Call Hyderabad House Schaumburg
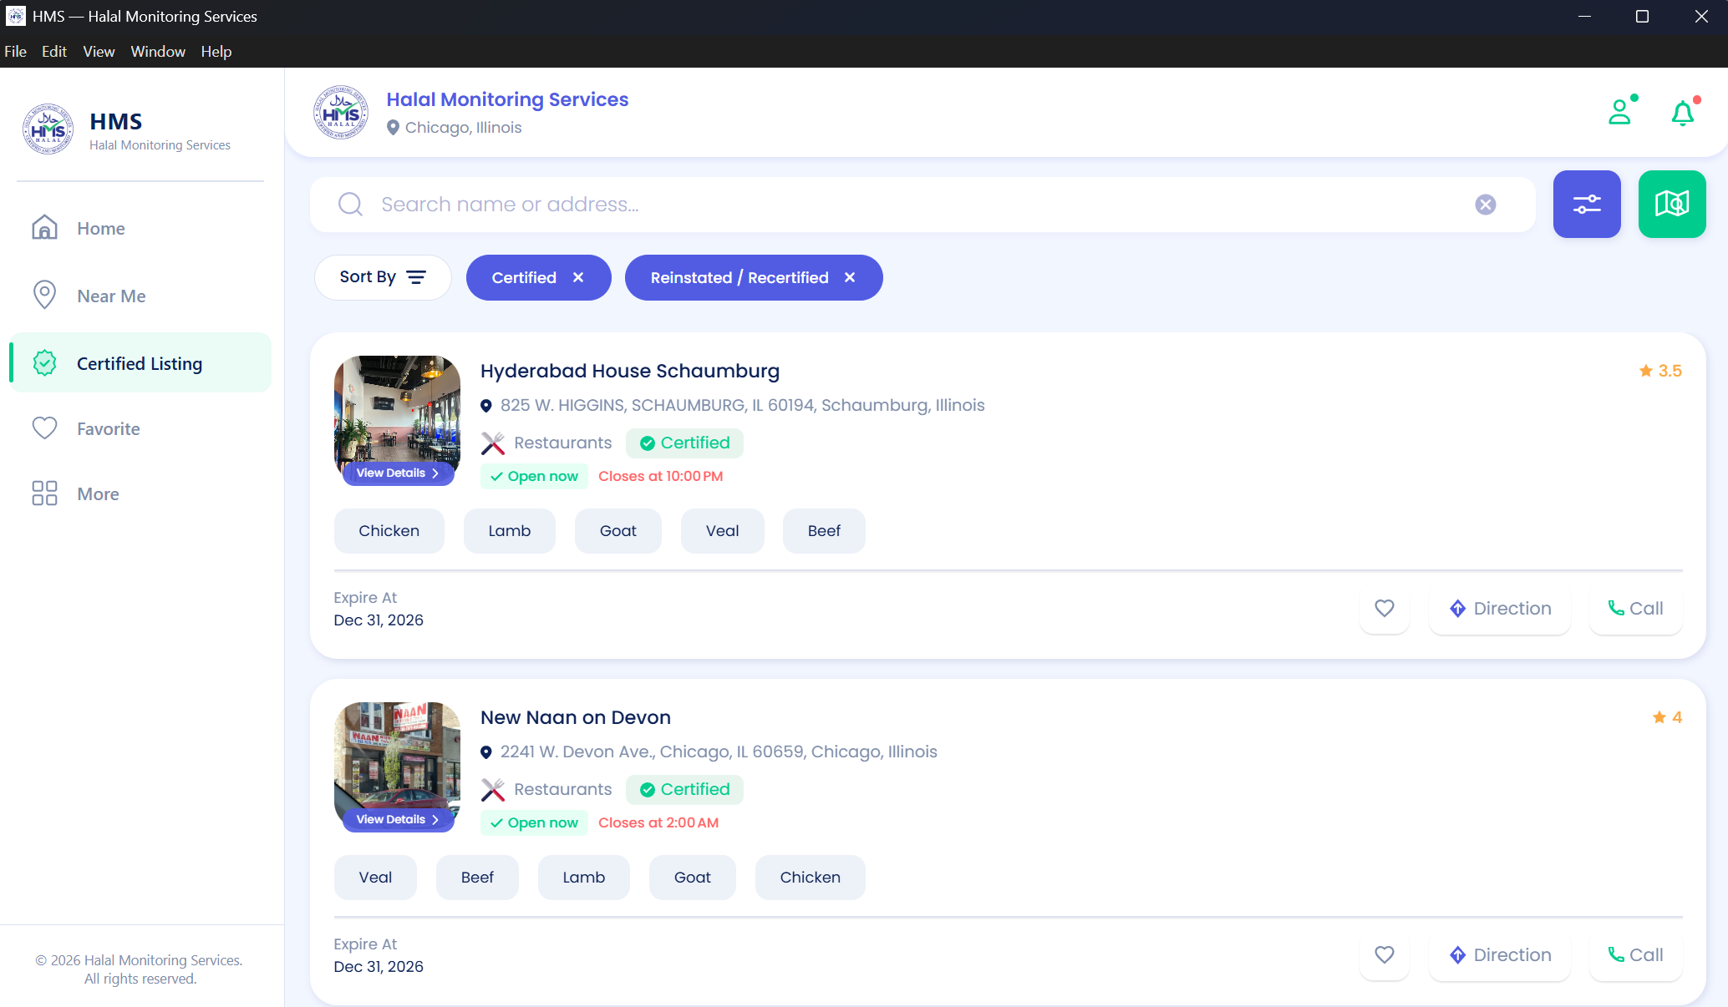Viewport: 1728px width, 1007px height. [1635, 609]
